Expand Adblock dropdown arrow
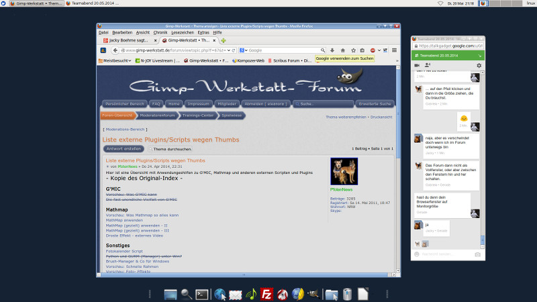Screen dimensions: 537x302 [379, 50]
